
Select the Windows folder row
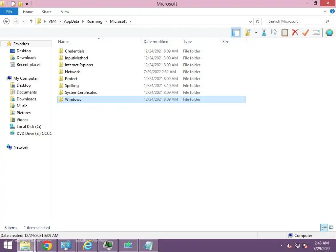(x=151, y=99)
